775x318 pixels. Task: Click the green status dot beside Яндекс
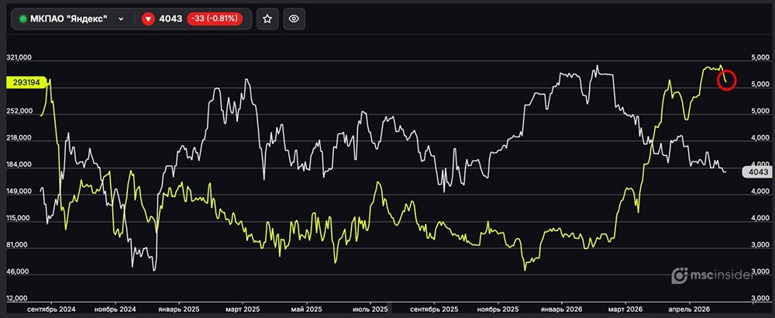(x=22, y=19)
